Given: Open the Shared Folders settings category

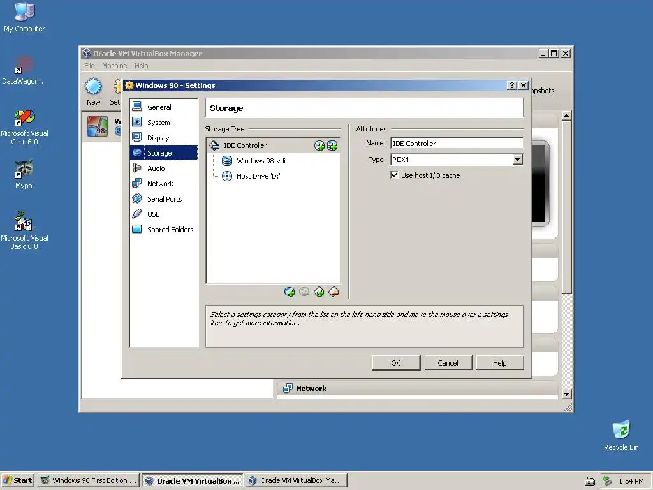Looking at the screenshot, I should (163, 230).
